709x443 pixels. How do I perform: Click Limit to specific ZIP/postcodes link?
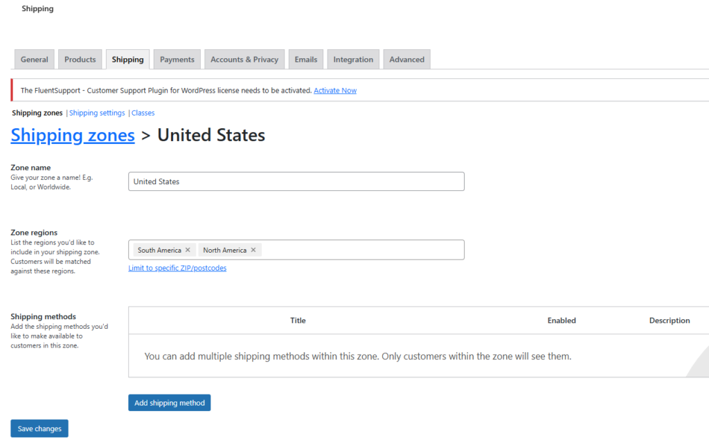[x=177, y=268]
